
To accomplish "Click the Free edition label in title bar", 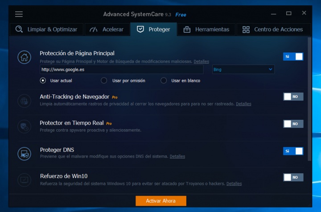I will (x=181, y=15).
